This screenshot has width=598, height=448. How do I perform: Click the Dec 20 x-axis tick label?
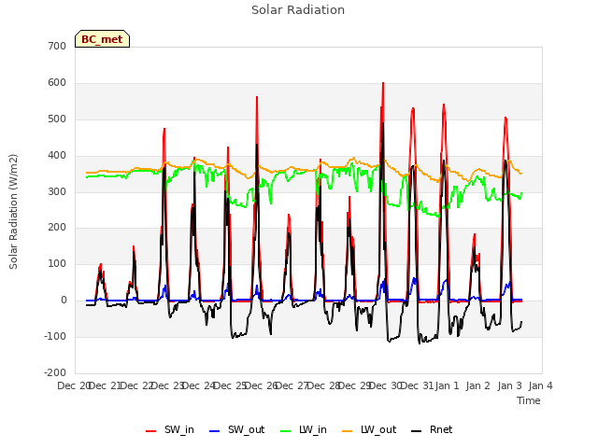[73, 385]
